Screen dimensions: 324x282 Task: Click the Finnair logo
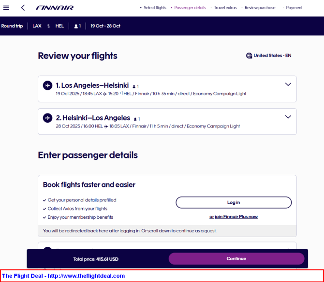click(x=55, y=8)
